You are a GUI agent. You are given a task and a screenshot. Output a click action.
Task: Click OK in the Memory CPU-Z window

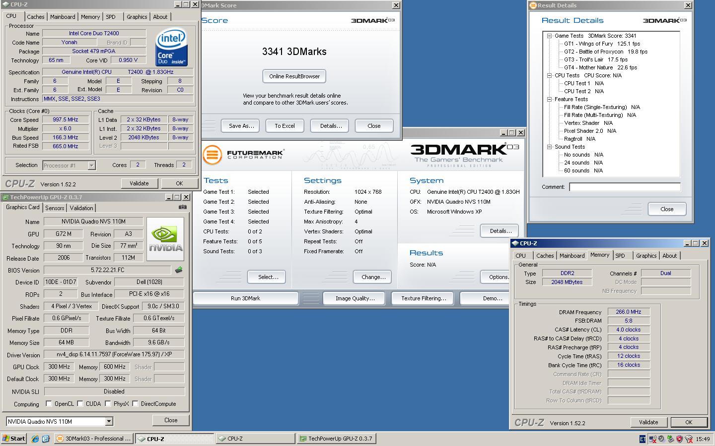[689, 422]
